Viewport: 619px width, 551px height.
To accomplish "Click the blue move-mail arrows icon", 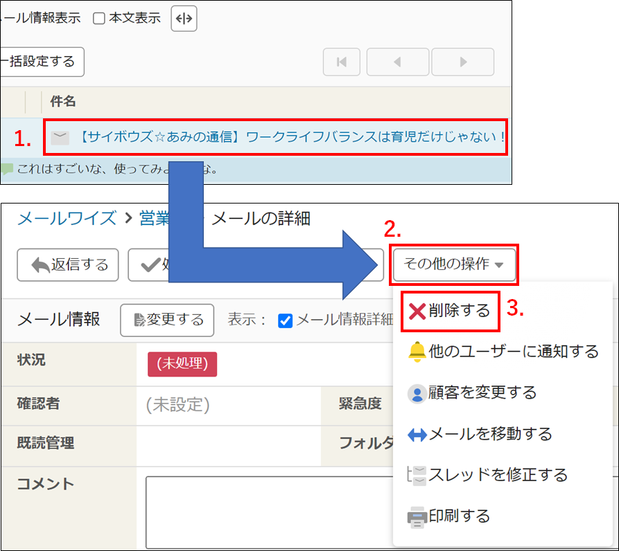I will pyautogui.click(x=417, y=435).
